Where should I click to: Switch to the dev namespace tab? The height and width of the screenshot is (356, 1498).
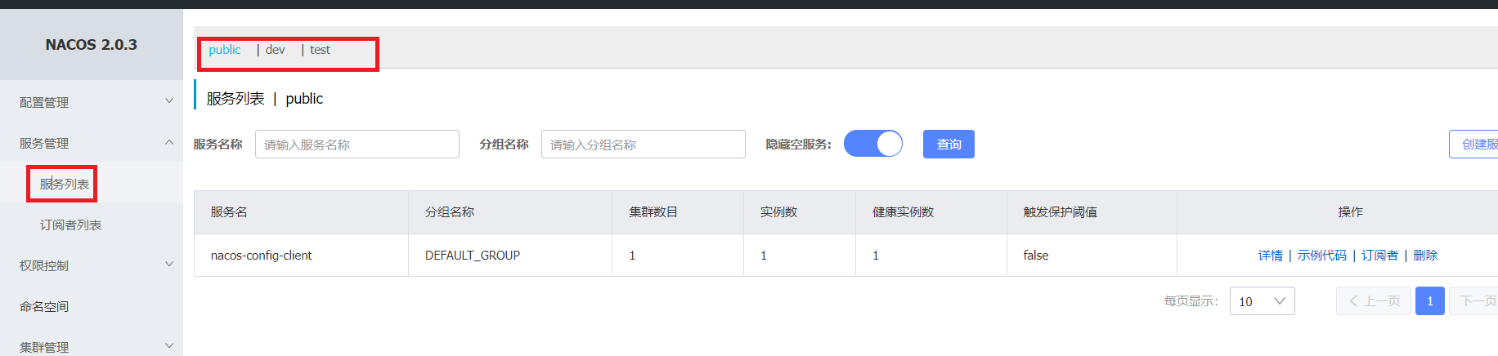[275, 50]
